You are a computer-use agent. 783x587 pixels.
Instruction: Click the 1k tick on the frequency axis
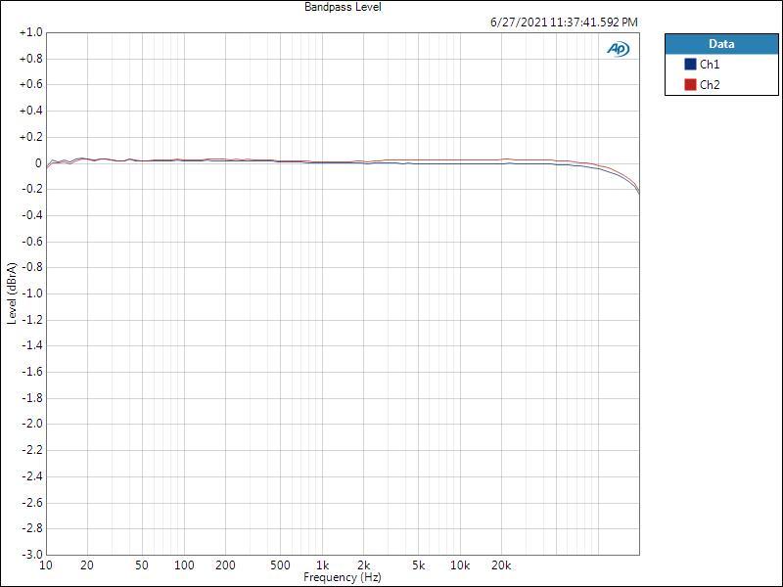point(322,565)
